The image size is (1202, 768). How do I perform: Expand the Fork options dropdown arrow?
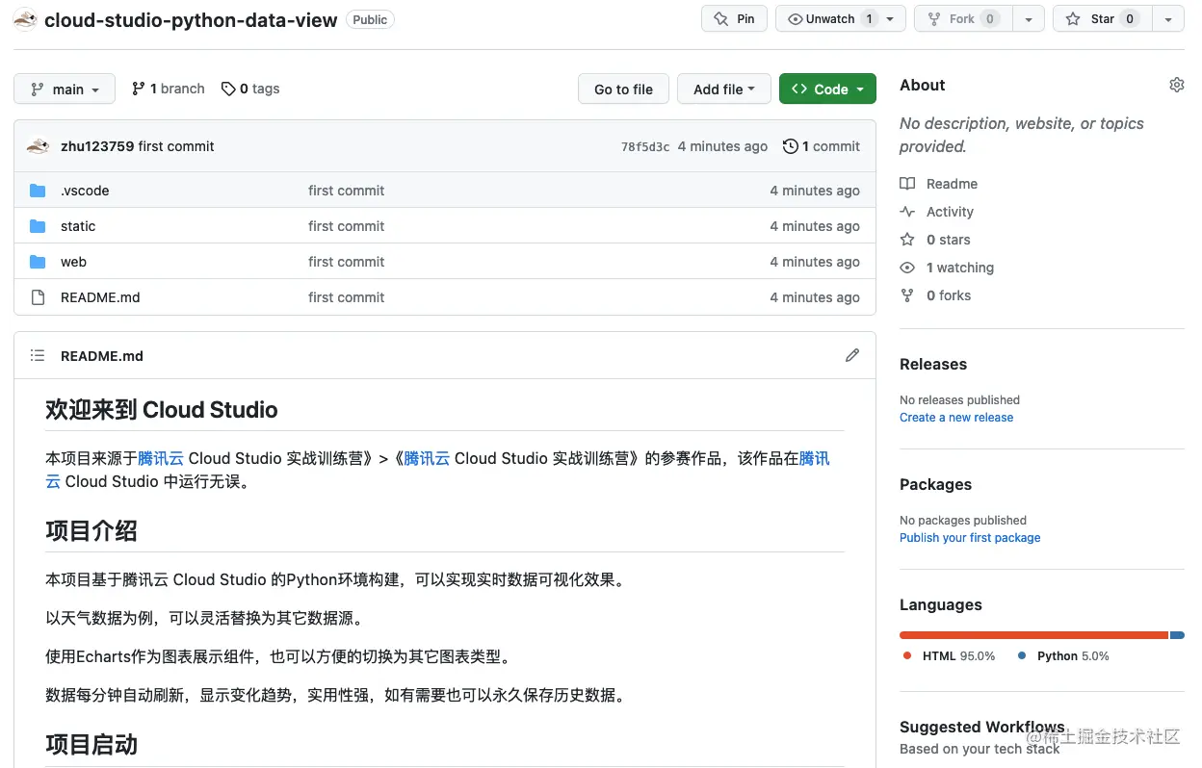click(x=1029, y=19)
